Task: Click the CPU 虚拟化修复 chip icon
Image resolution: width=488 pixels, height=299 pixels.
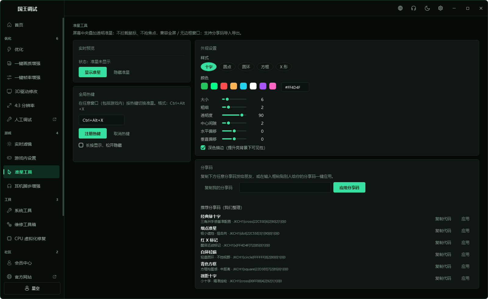Action: (9, 239)
